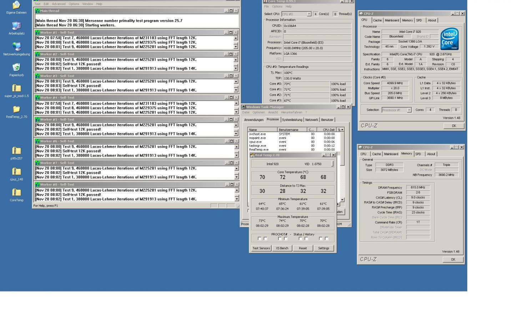
Task: Open the Processor #1 selection dropdown in CPU-Z
Action: click(409, 110)
